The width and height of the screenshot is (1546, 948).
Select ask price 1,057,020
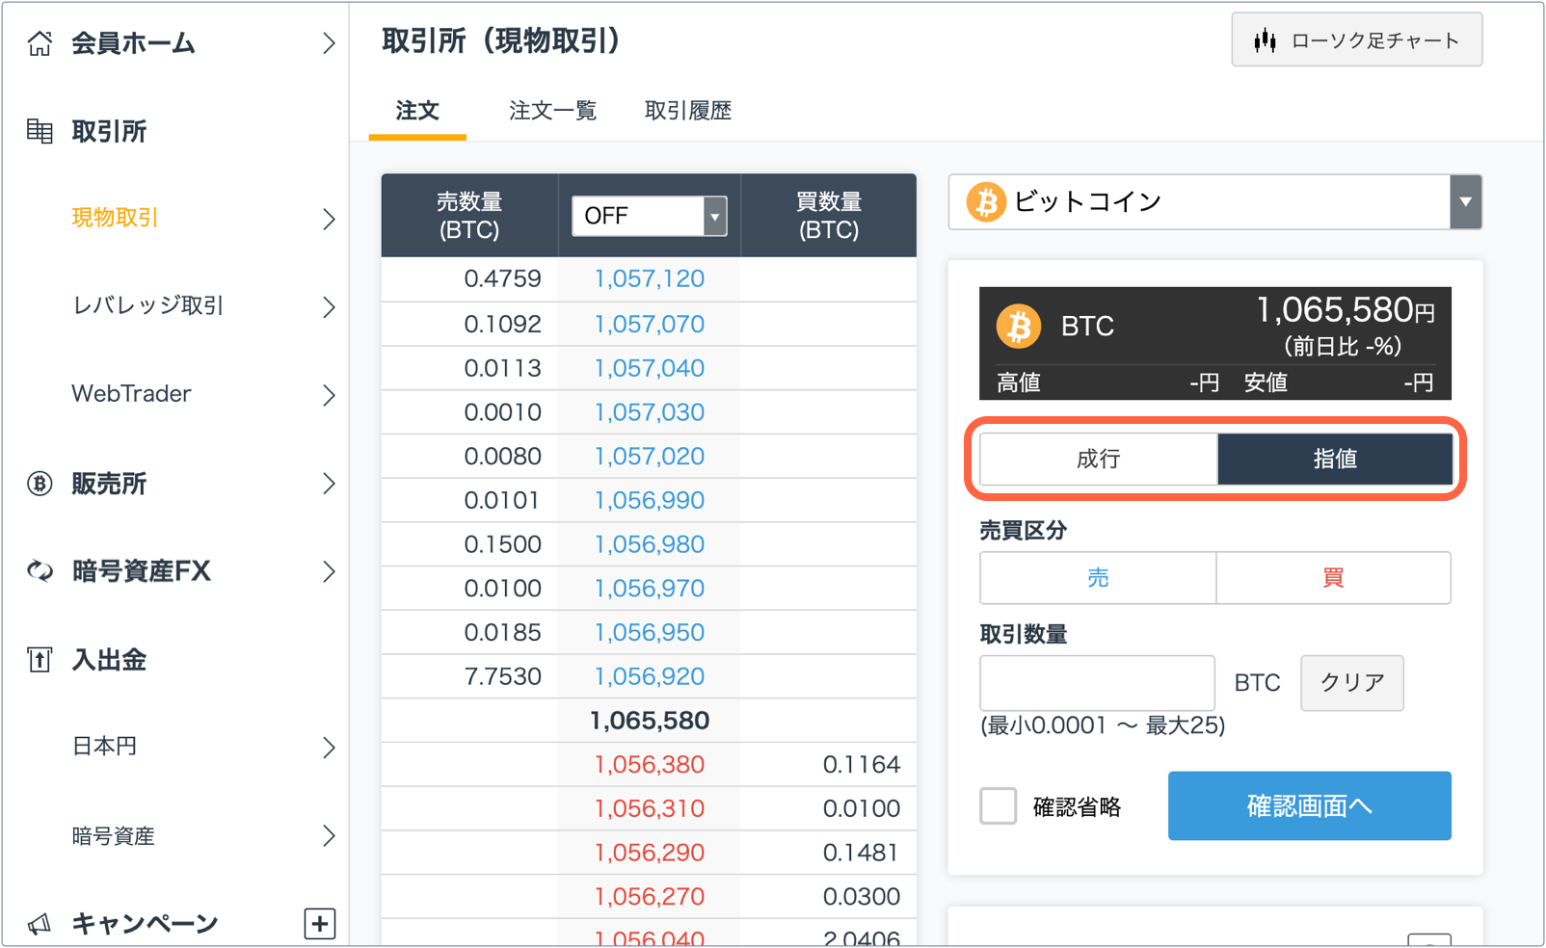tap(650, 456)
